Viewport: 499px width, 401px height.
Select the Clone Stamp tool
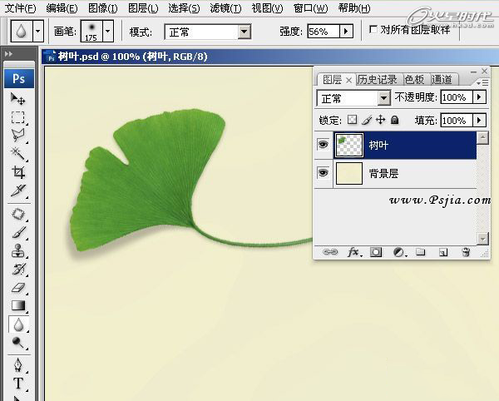pos(17,250)
